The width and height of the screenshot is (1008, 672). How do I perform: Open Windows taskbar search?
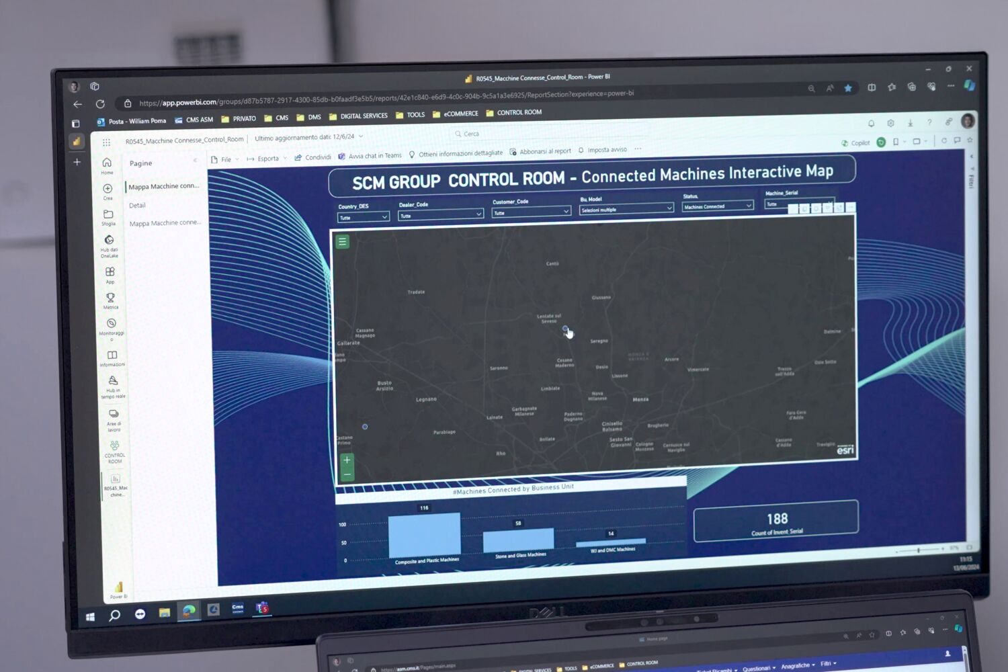coord(115,615)
